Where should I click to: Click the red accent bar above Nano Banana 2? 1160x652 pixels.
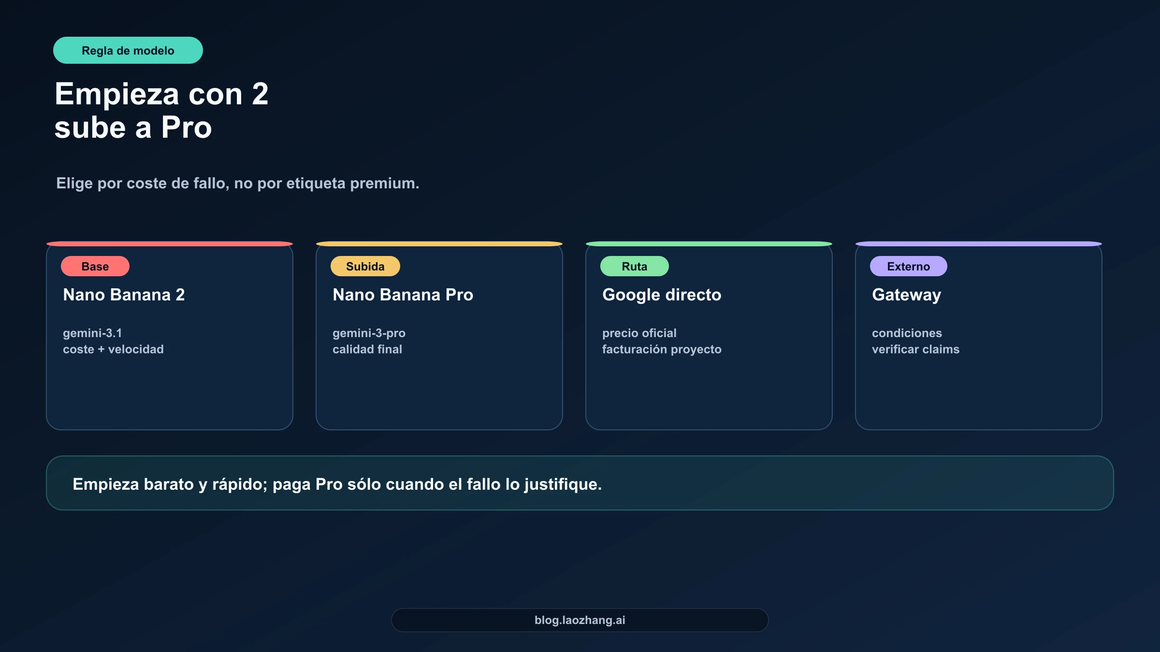coord(169,244)
